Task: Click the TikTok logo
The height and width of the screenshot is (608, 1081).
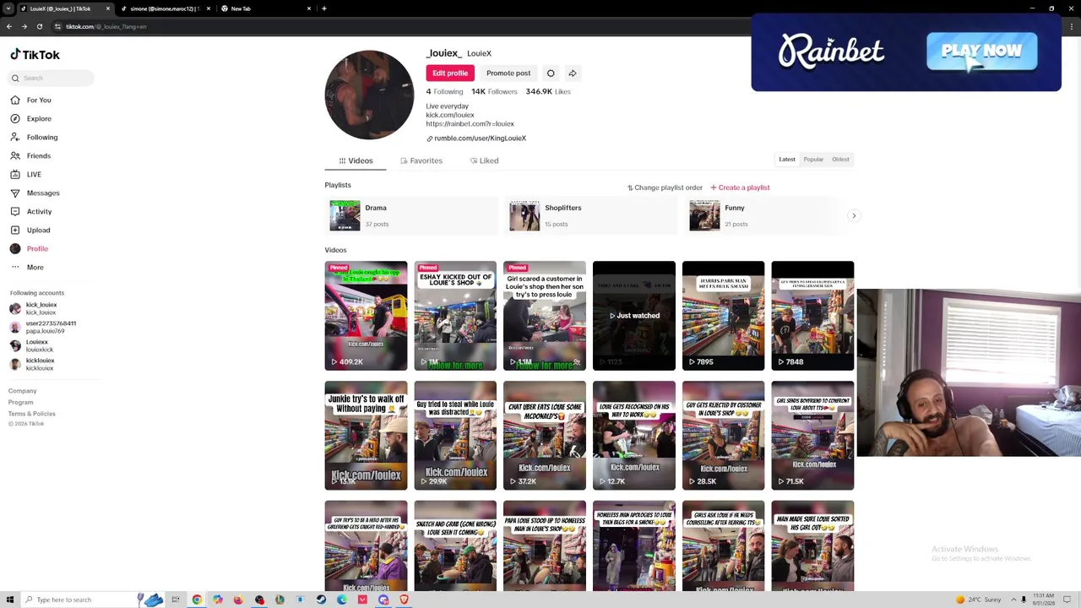Action: [35, 55]
